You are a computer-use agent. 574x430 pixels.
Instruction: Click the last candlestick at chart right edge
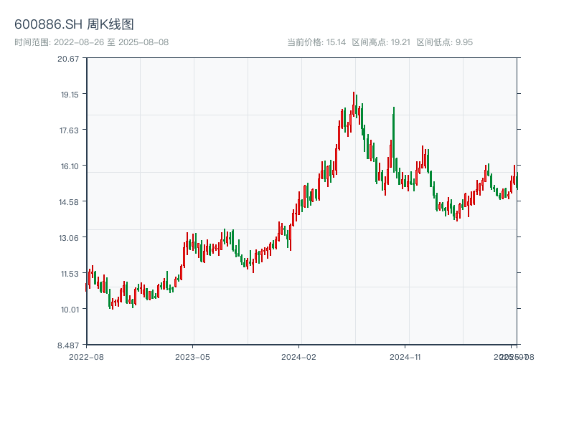[x=517, y=181]
